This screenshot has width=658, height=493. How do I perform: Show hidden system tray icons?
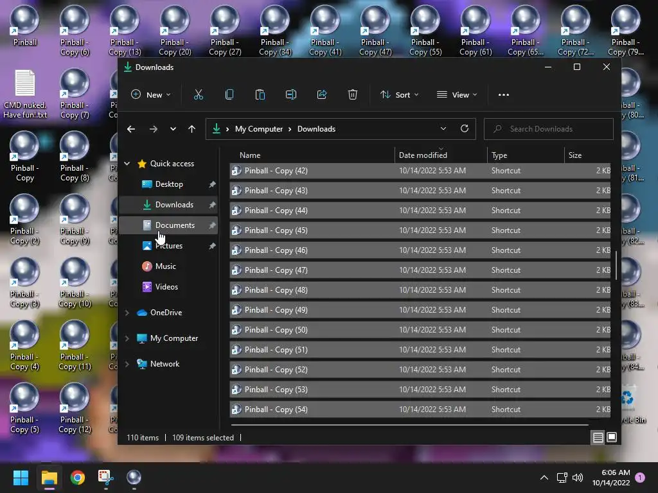pos(544,478)
